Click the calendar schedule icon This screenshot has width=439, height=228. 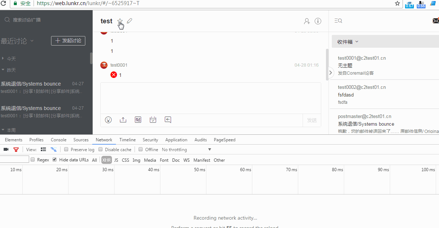tap(153, 120)
